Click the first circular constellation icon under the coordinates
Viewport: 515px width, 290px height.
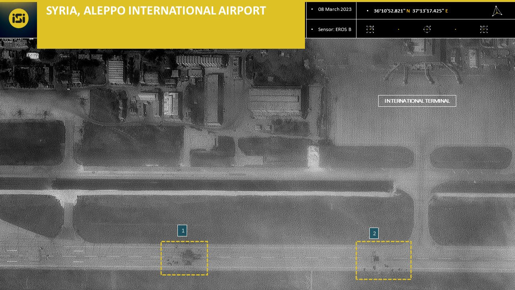[x=370, y=29]
